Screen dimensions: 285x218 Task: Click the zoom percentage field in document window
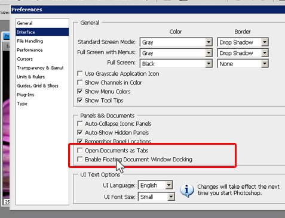pos(7,202)
